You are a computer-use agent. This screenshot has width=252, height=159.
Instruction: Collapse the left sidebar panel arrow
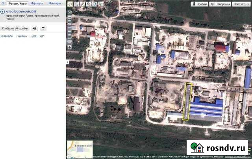tap(67, 62)
